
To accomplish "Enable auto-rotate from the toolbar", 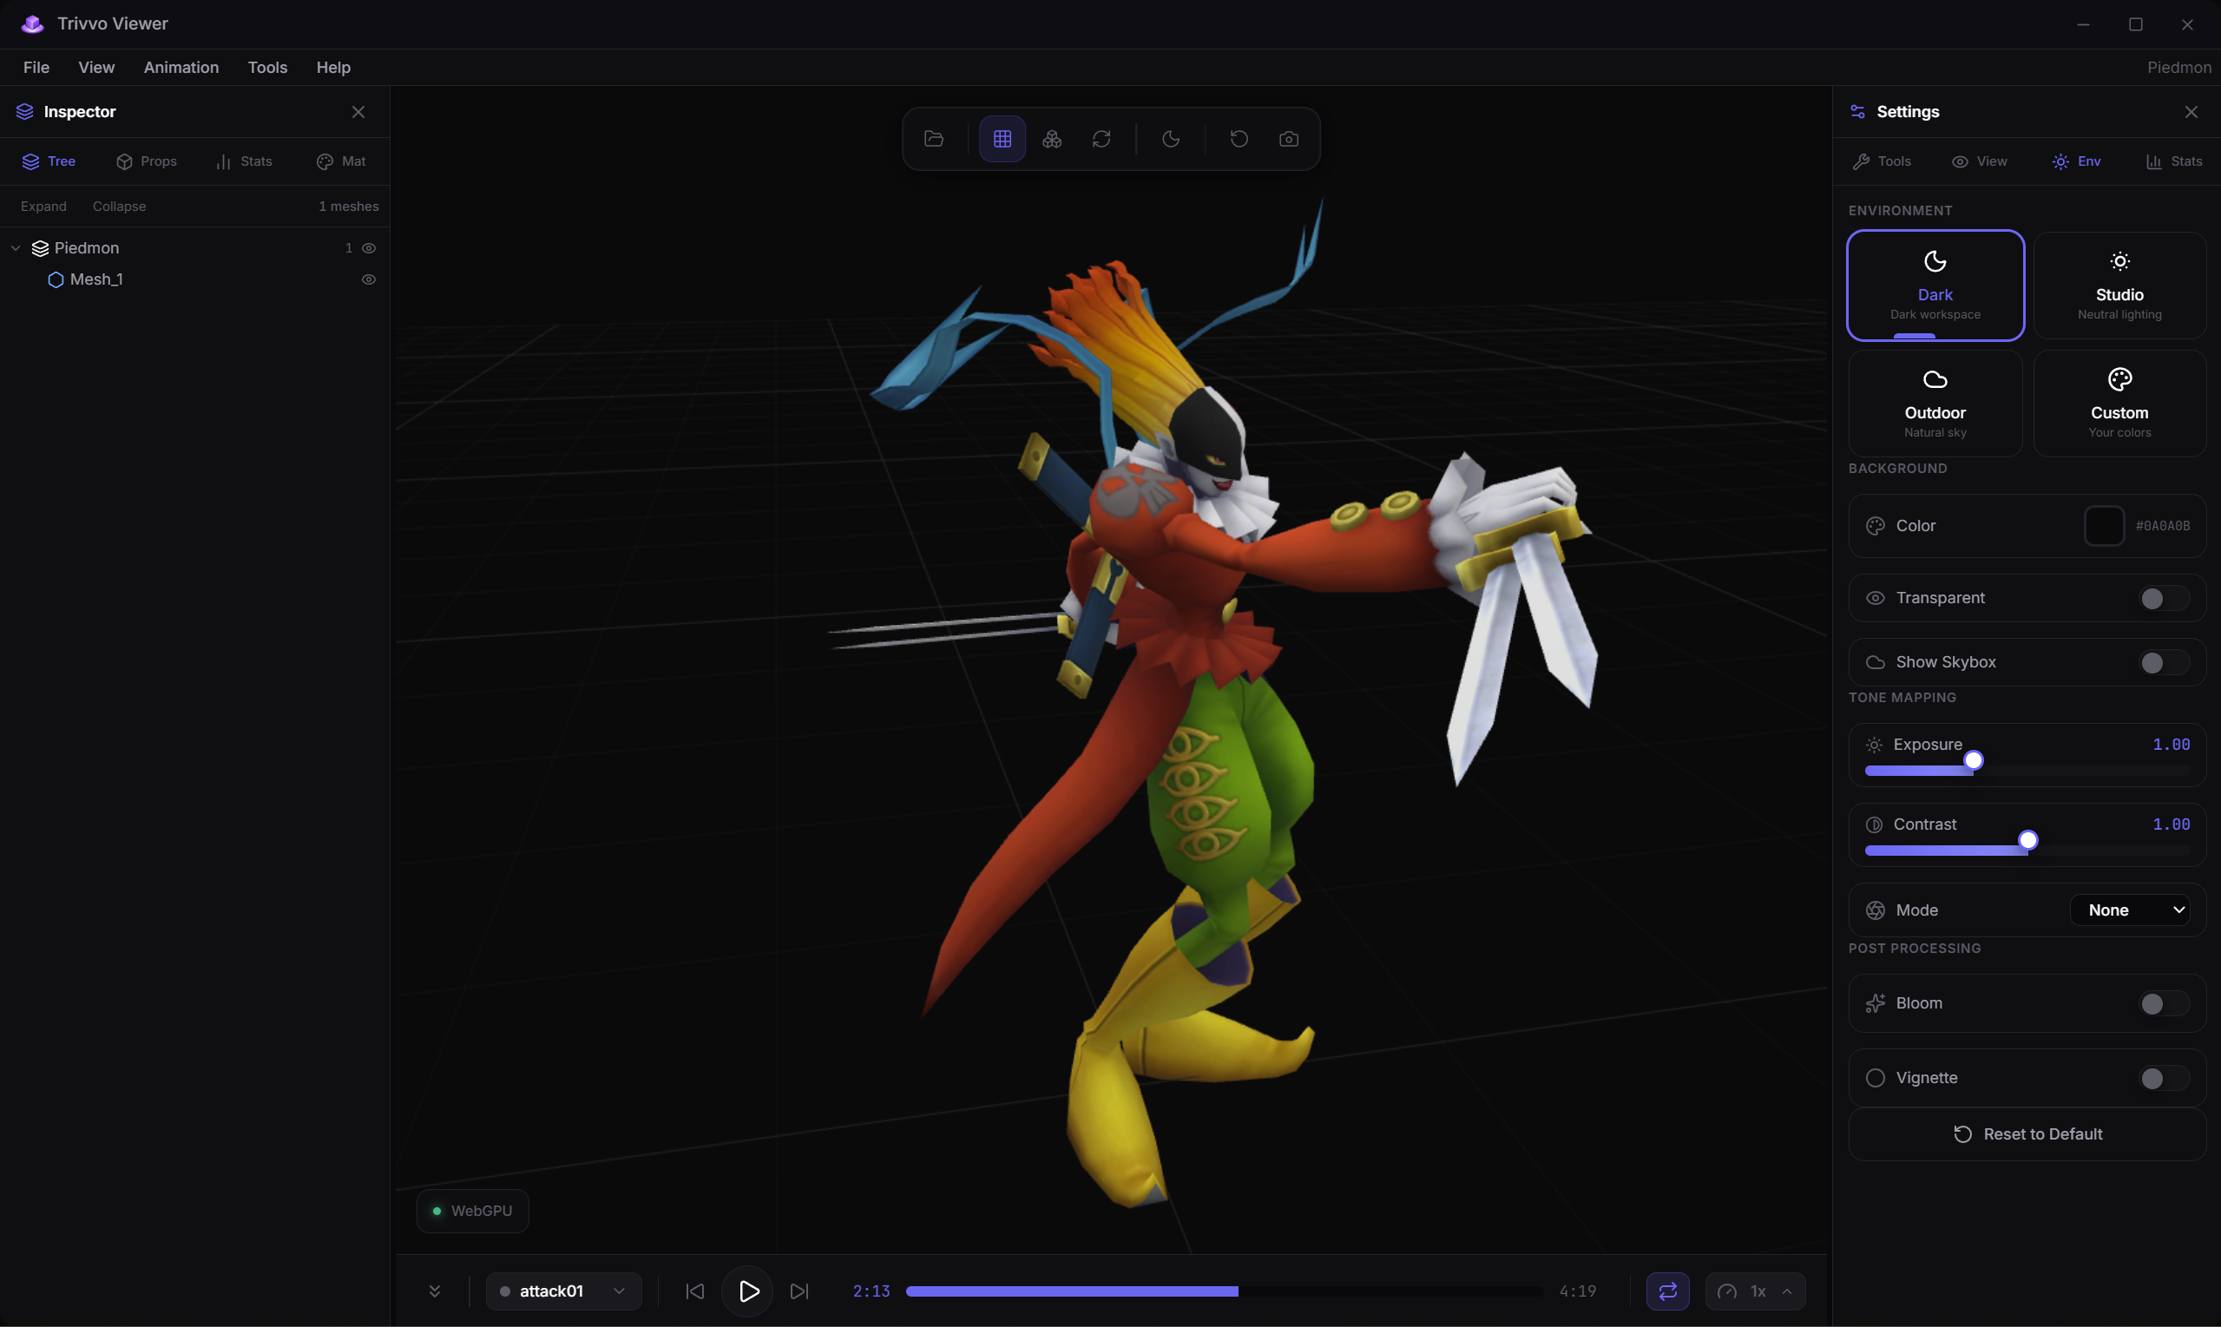I will [1101, 139].
